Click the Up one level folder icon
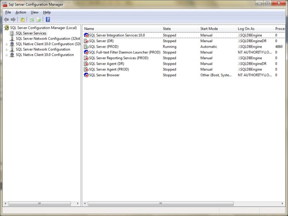The height and width of the screenshot is (216, 288). (22, 20)
